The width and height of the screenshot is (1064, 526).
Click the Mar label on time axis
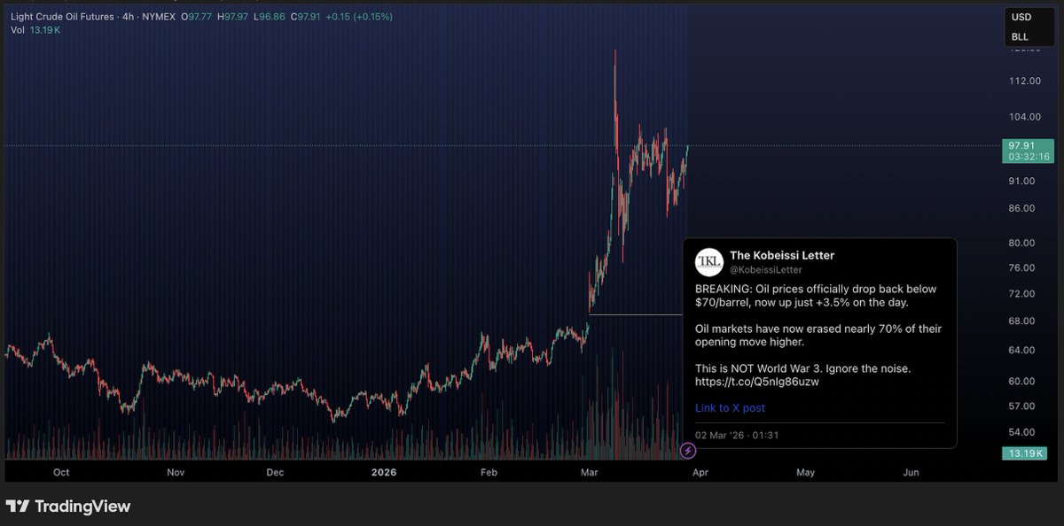point(590,473)
